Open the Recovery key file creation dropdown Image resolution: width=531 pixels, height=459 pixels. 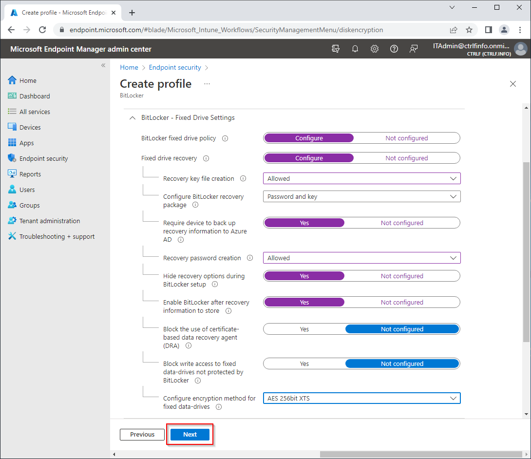(361, 178)
